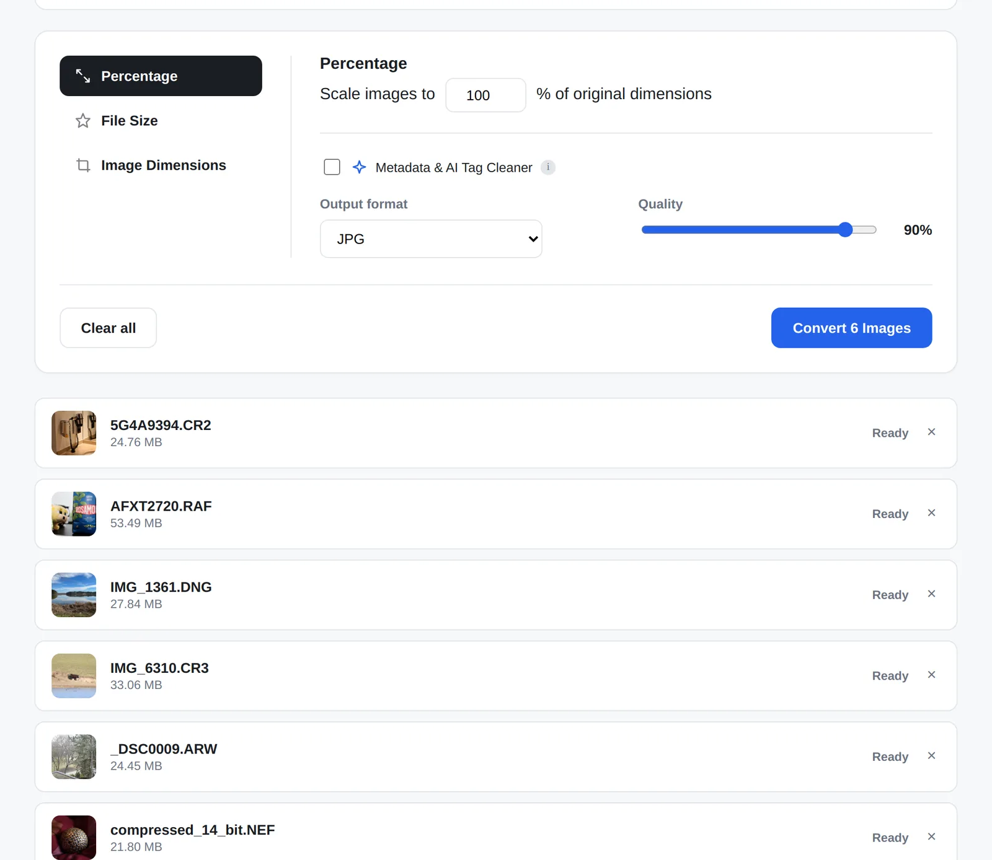The image size is (992, 860).
Task: Click Convert 6 Images button
Action: [851, 328]
